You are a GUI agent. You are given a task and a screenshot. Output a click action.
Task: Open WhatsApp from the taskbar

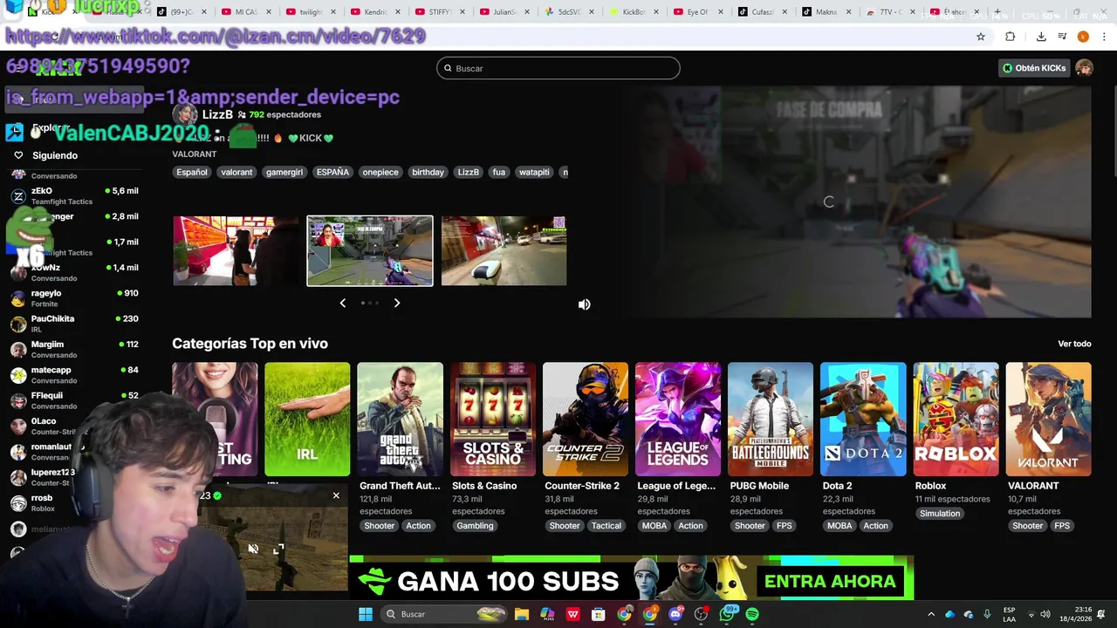[x=727, y=614]
